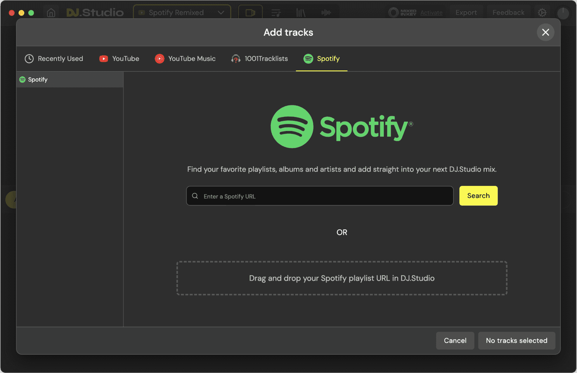Viewport: 577px width, 373px height.
Task: Switch to the YouTube tab
Action: click(119, 58)
